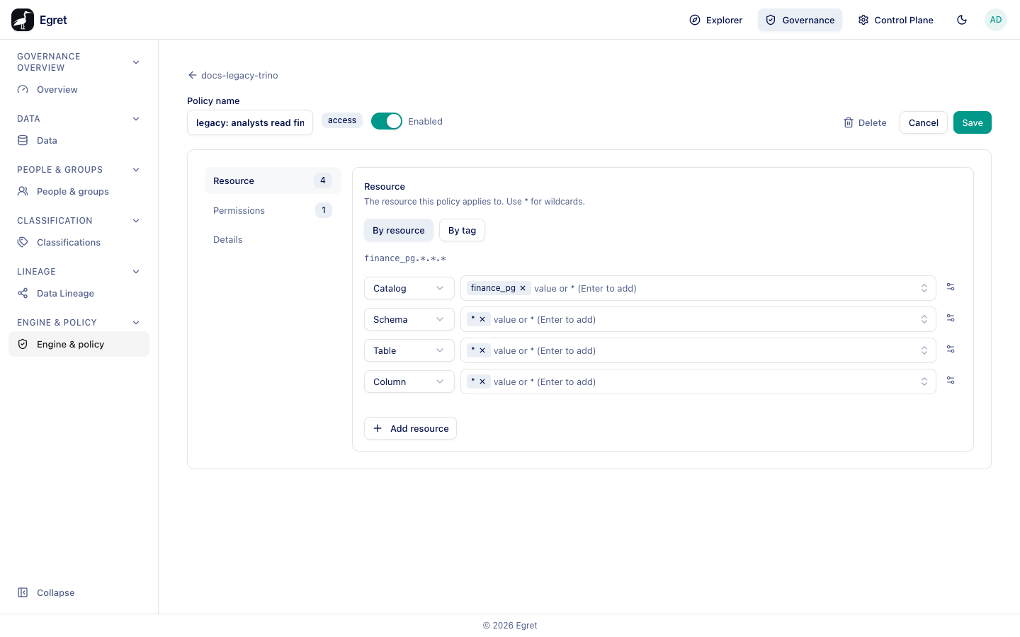
Task: Add another resource
Action: click(411, 428)
